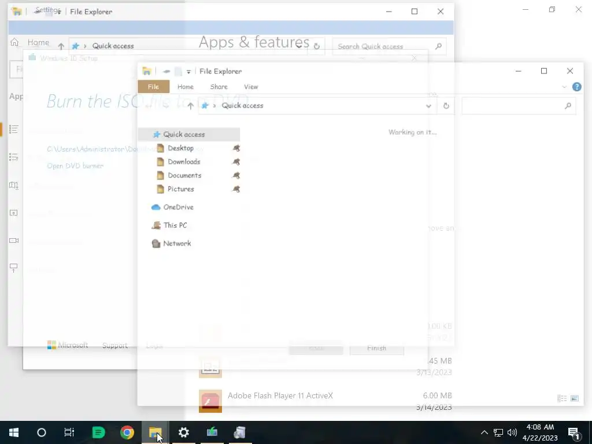592x444 pixels.
Task: Click the pin icon beside Downloads
Action: coord(236,162)
